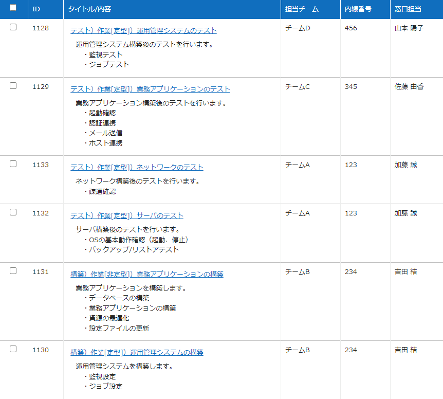Select the ID number 1130
The height and width of the screenshot is (399, 443).
pyautogui.click(x=41, y=350)
